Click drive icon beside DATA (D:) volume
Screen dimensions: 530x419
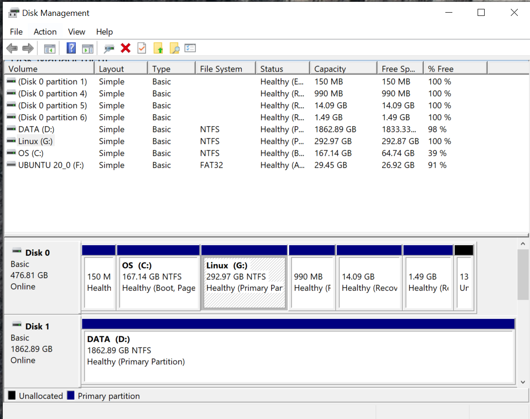pyautogui.click(x=11, y=129)
